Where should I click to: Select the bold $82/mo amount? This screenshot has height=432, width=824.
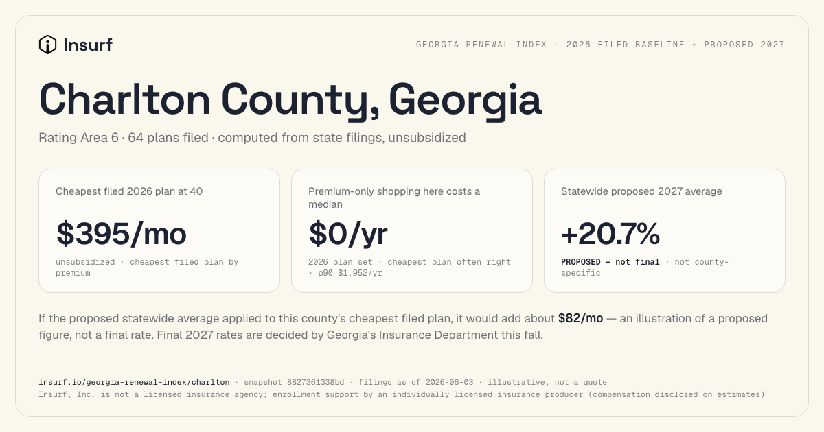(x=580, y=318)
